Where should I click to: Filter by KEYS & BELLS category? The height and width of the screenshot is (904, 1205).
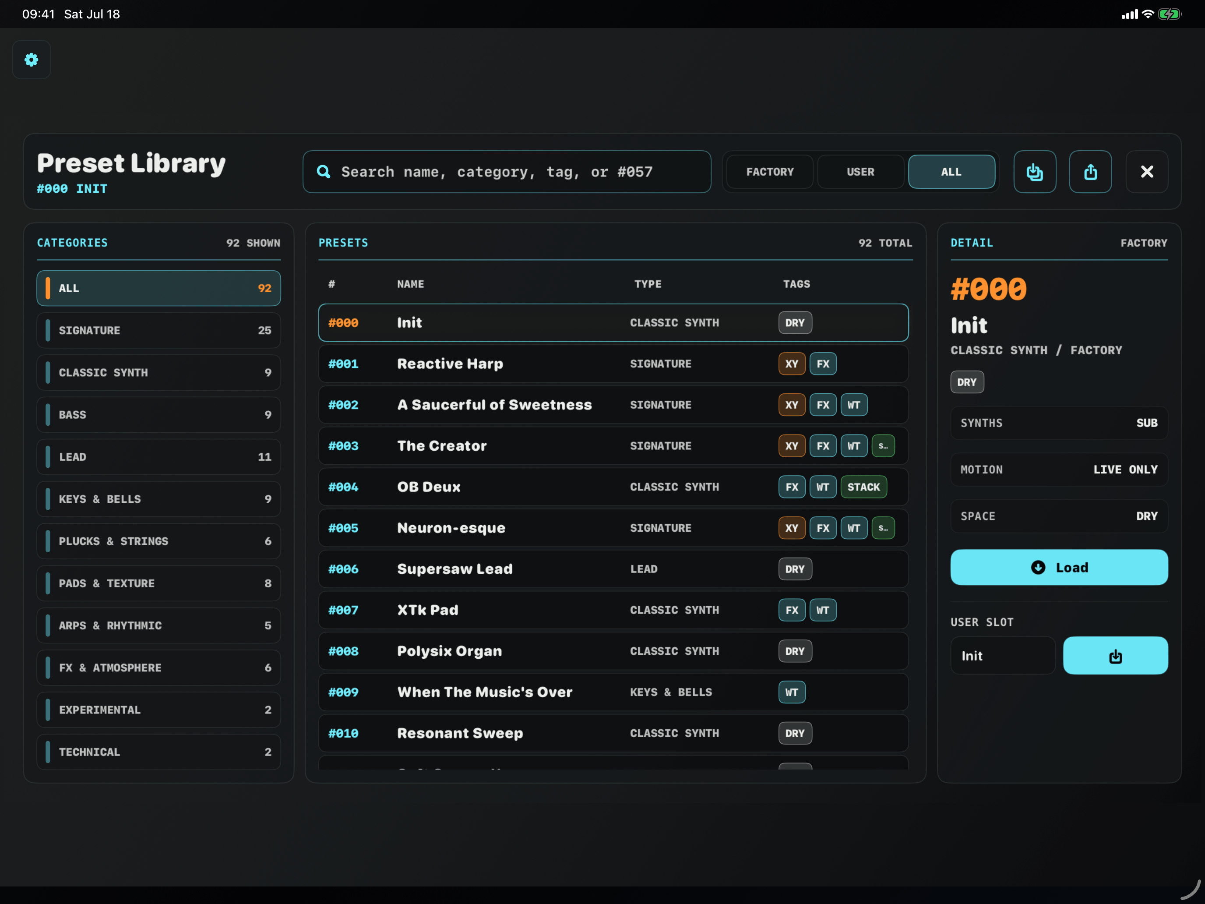click(x=159, y=499)
